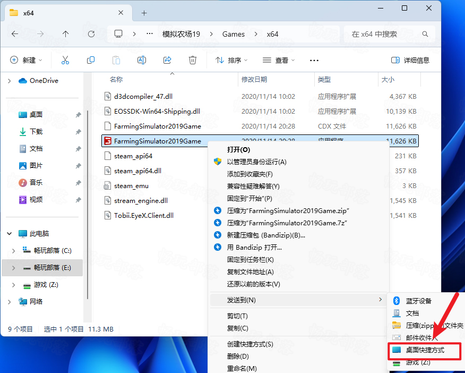Choose 固定到任务栏(K) in context menu
The width and height of the screenshot is (465, 373).
click(x=251, y=260)
